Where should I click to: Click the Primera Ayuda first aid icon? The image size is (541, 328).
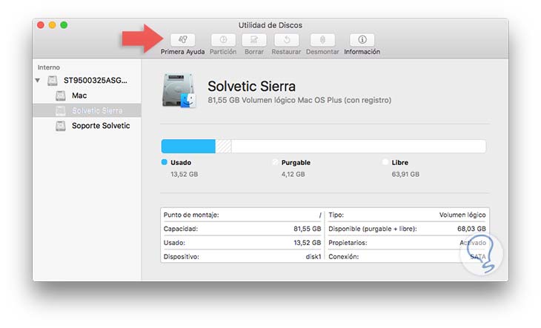coord(182,40)
